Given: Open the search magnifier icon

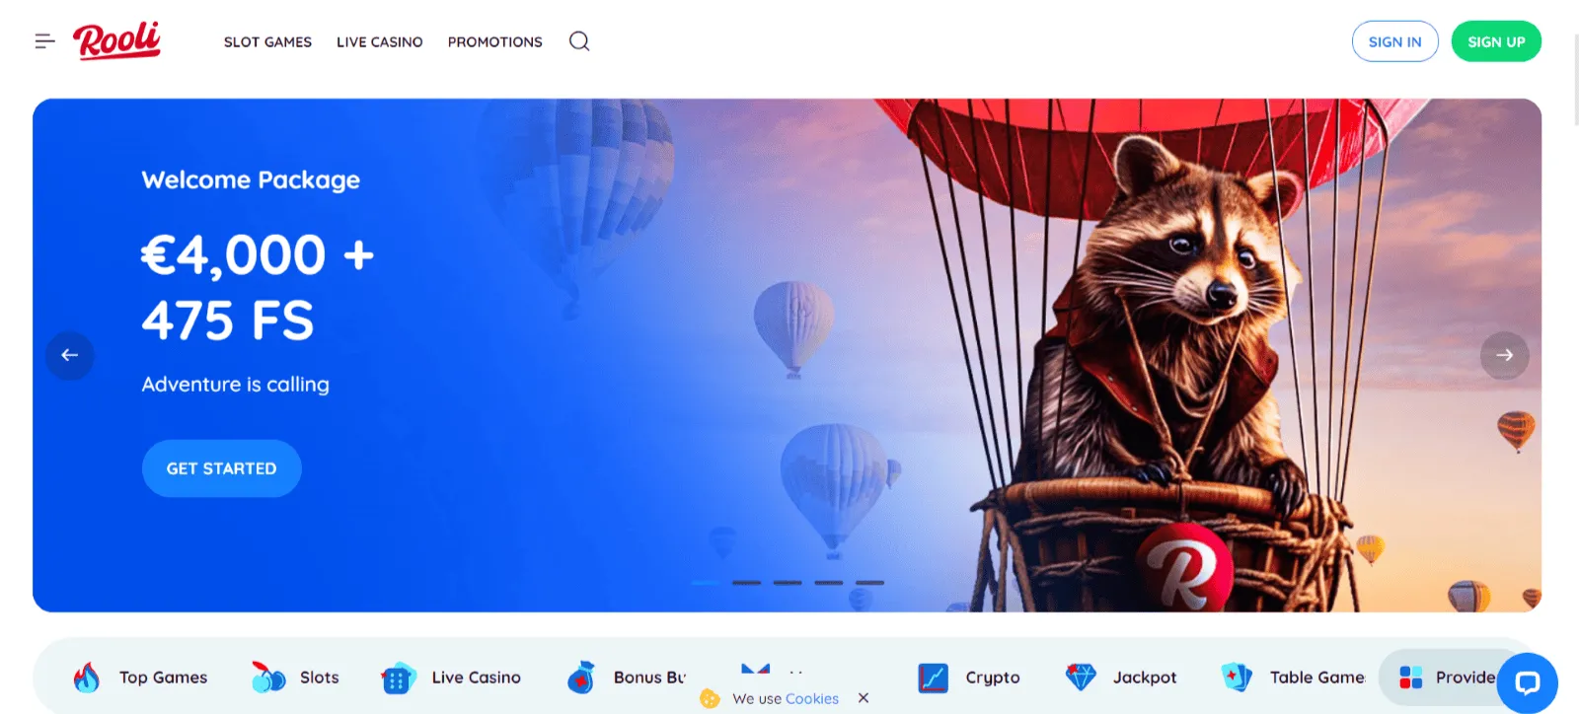Looking at the screenshot, I should tap(579, 41).
